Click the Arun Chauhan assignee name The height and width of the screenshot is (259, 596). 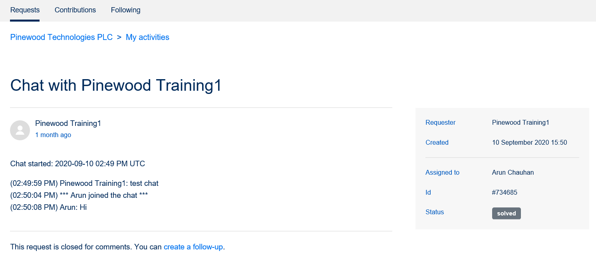(x=513, y=172)
